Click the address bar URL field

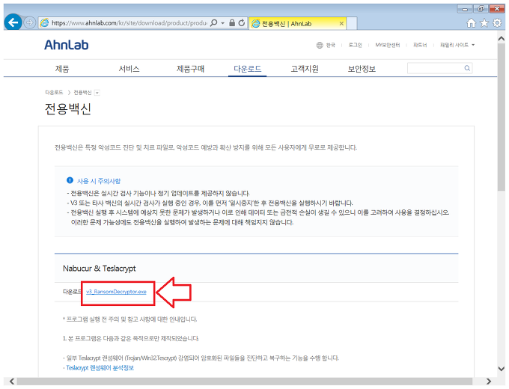pos(129,23)
